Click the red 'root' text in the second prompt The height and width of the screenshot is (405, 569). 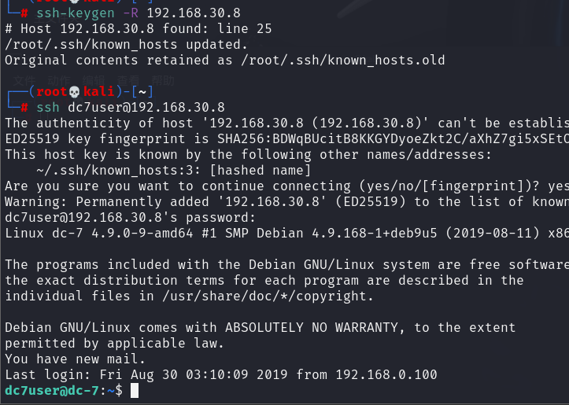click(52, 92)
